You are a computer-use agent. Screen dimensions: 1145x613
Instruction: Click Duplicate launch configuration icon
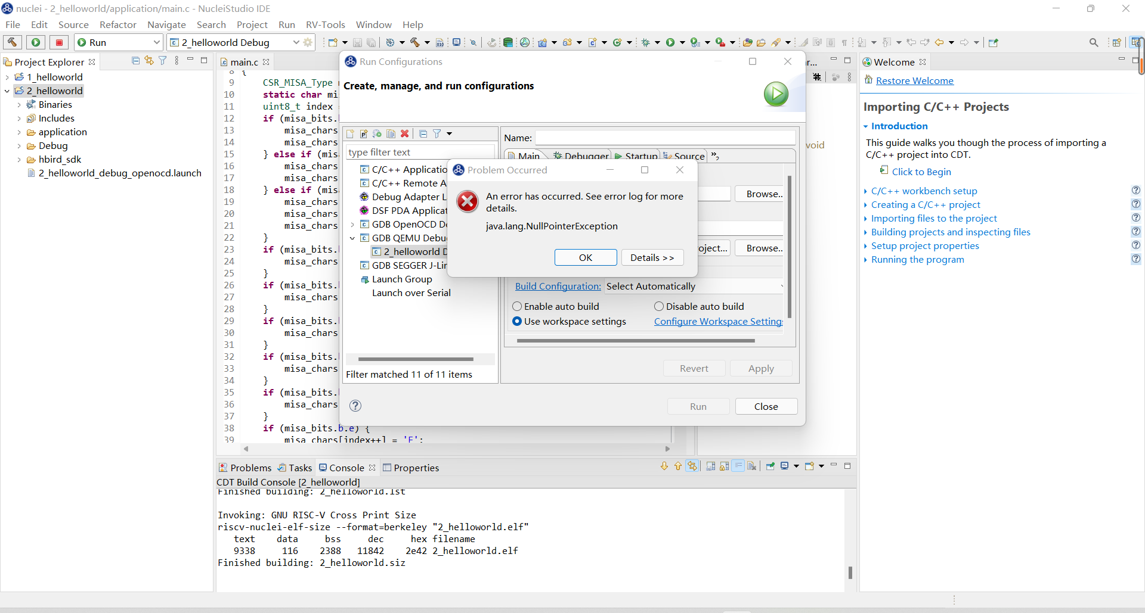pyautogui.click(x=391, y=133)
